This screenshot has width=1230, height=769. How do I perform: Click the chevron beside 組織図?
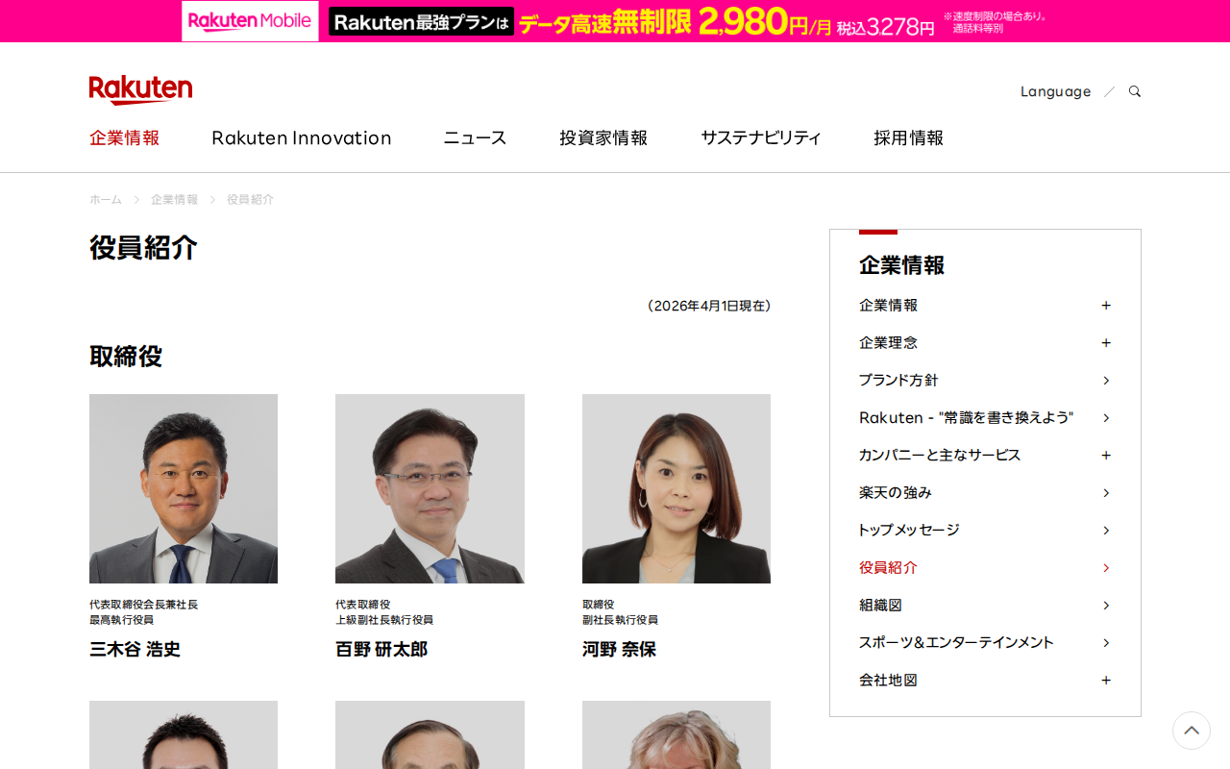(1106, 606)
